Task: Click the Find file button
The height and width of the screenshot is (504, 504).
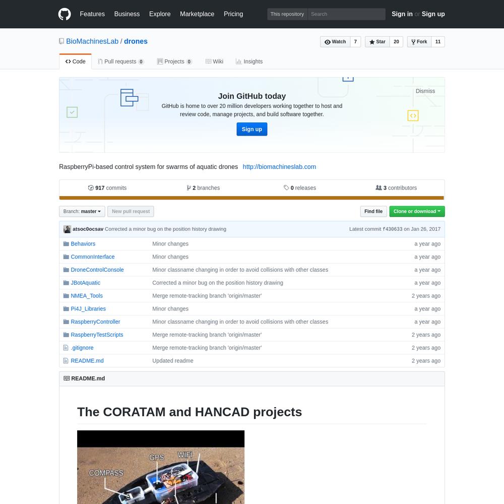Action: coord(373,212)
